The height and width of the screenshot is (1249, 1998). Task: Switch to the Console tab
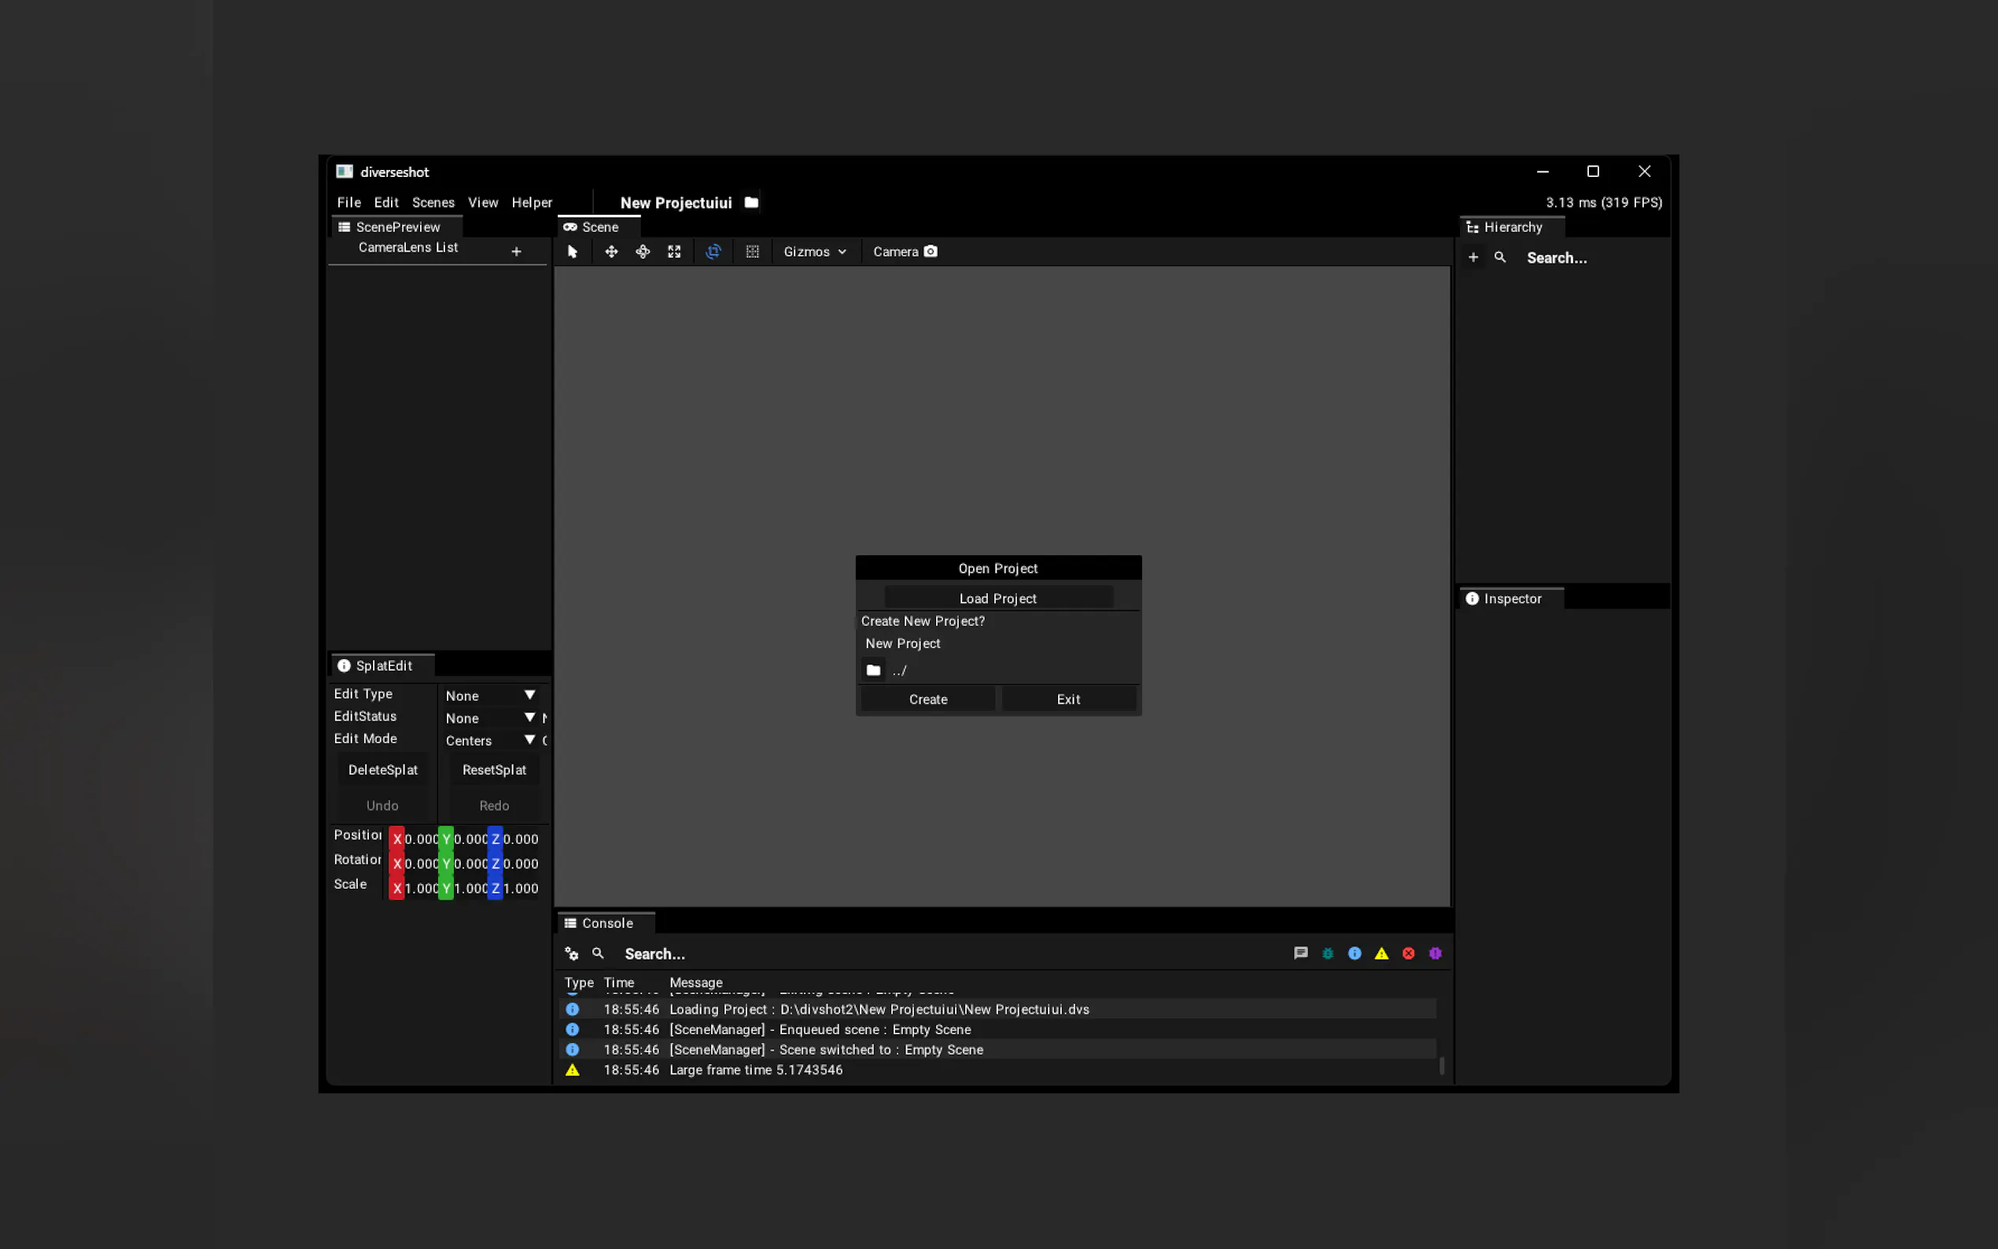[x=606, y=923]
